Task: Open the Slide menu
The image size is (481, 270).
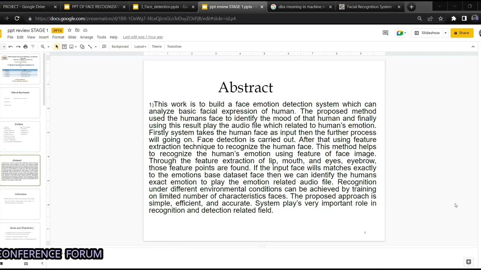Action: coord(72,37)
